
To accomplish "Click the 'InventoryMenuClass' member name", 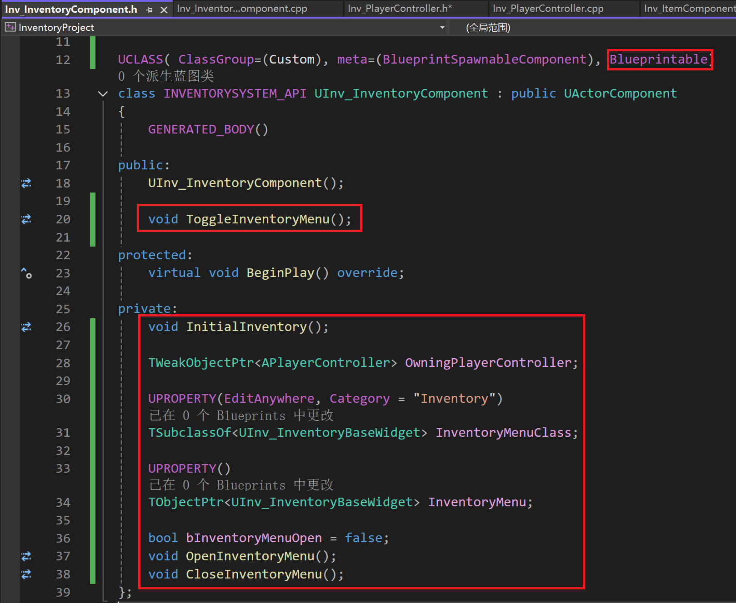I will click(503, 433).
